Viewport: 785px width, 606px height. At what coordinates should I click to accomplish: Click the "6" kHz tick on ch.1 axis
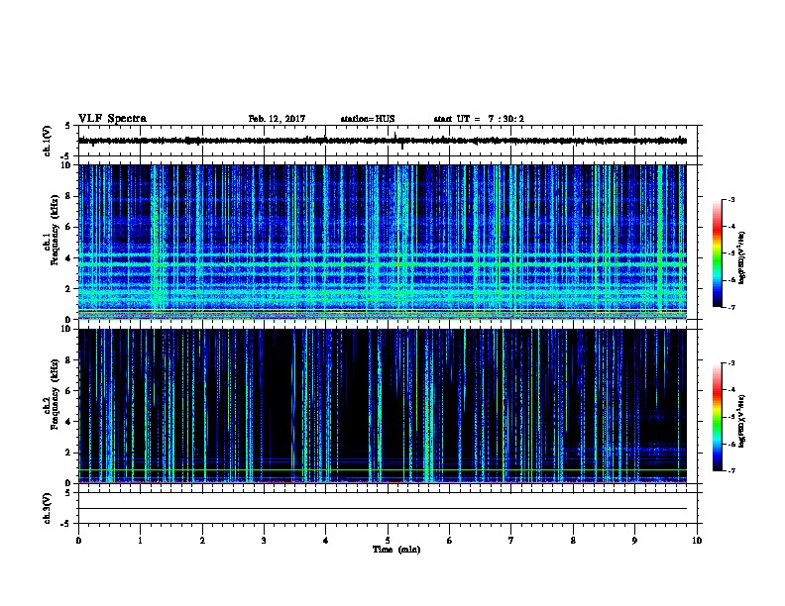[68, 227]
